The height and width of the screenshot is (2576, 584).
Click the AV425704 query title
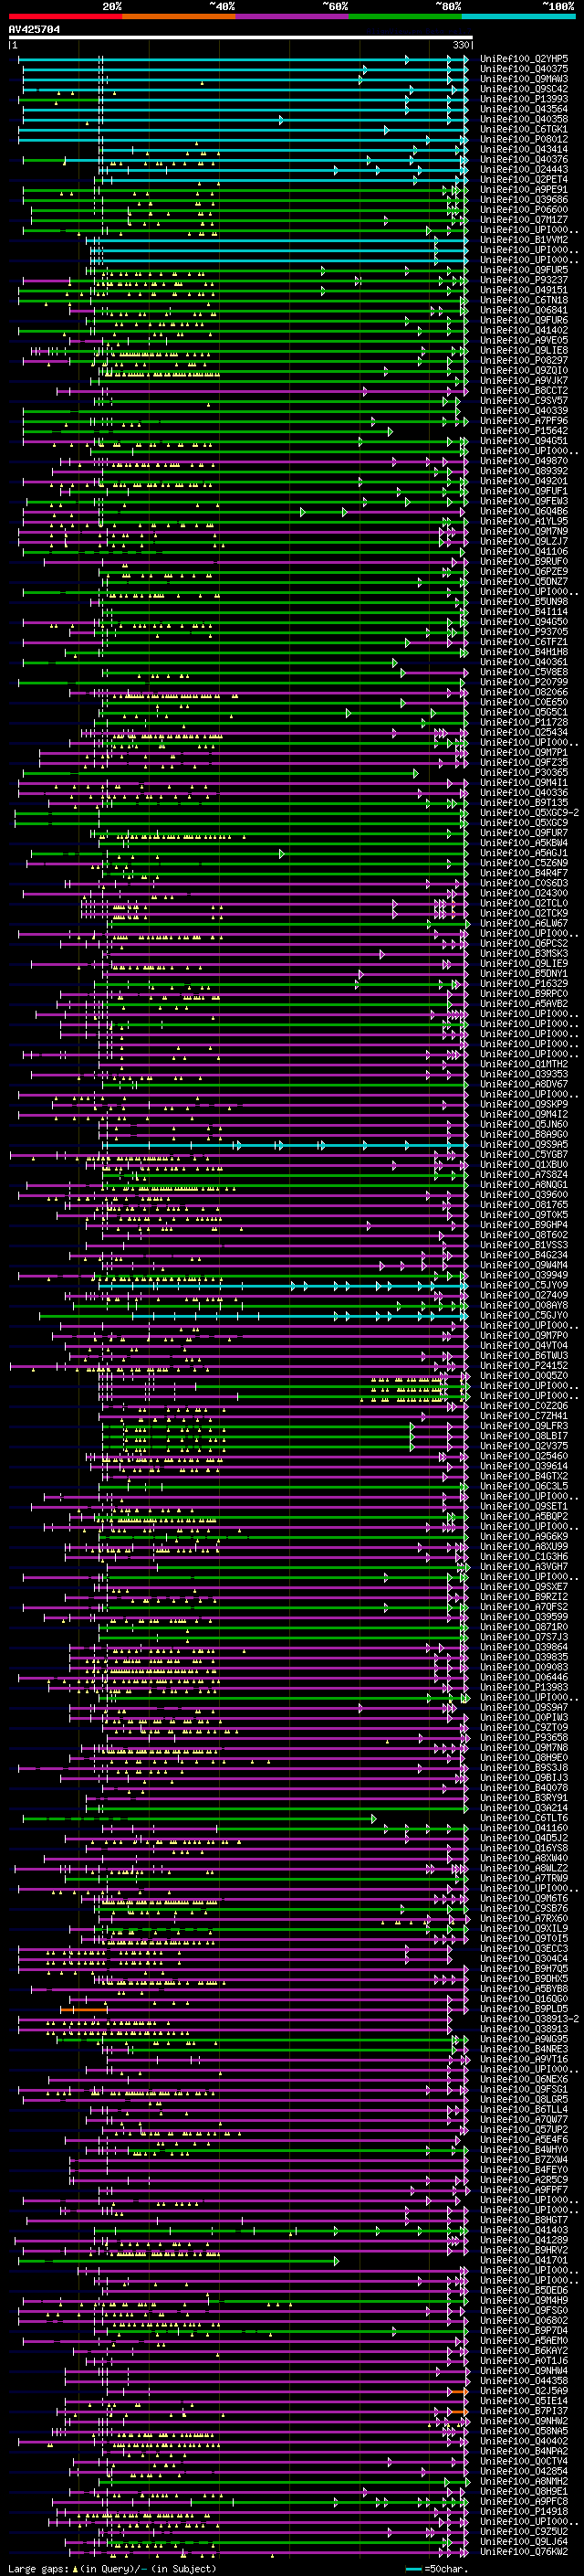tap(34, 29)
